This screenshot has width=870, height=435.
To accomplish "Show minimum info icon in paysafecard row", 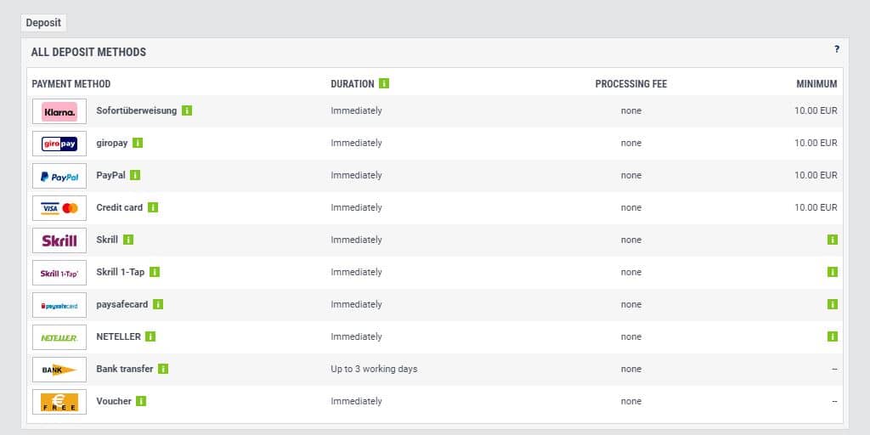I will 833,304.
